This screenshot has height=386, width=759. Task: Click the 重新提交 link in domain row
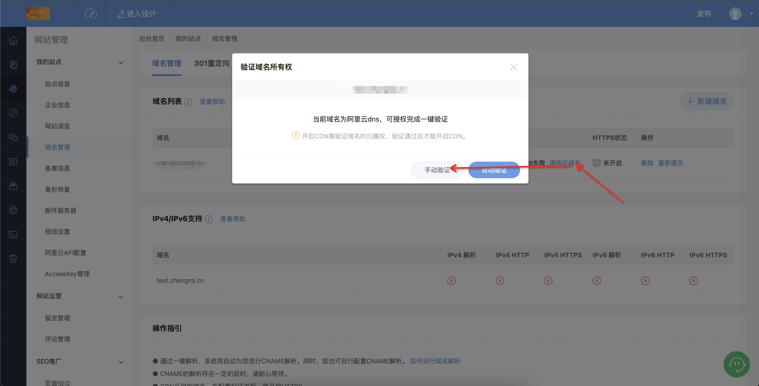[671, 163]
